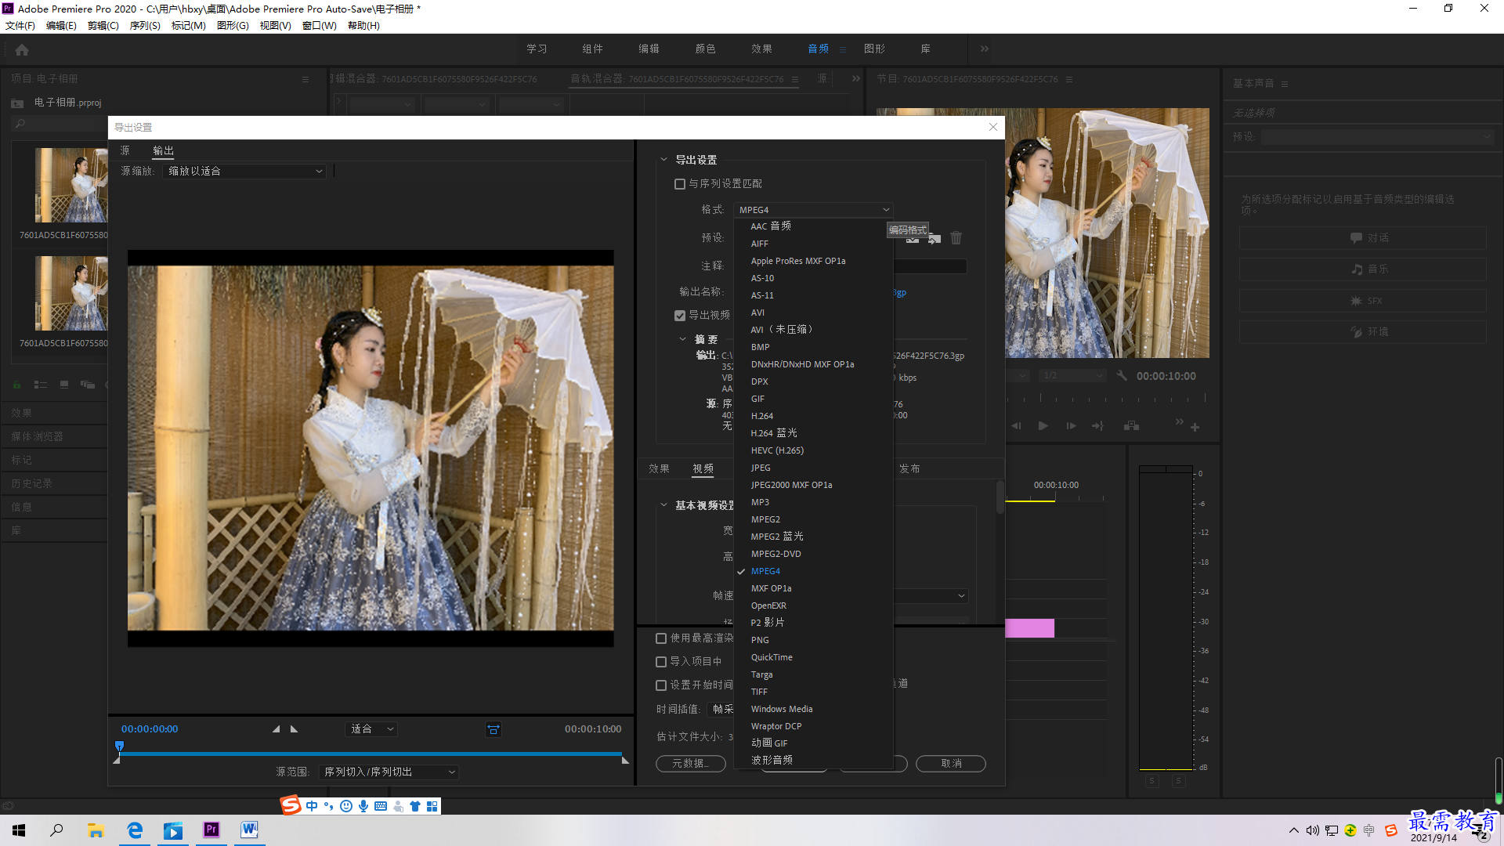Click the Project panel search magnifier icon
Image resolution: width=1504 pixels, height=846 pixels.
(x=20, y=124)
